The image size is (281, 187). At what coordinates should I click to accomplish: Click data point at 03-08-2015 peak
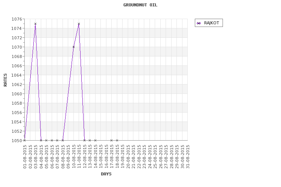pos(35,24)
